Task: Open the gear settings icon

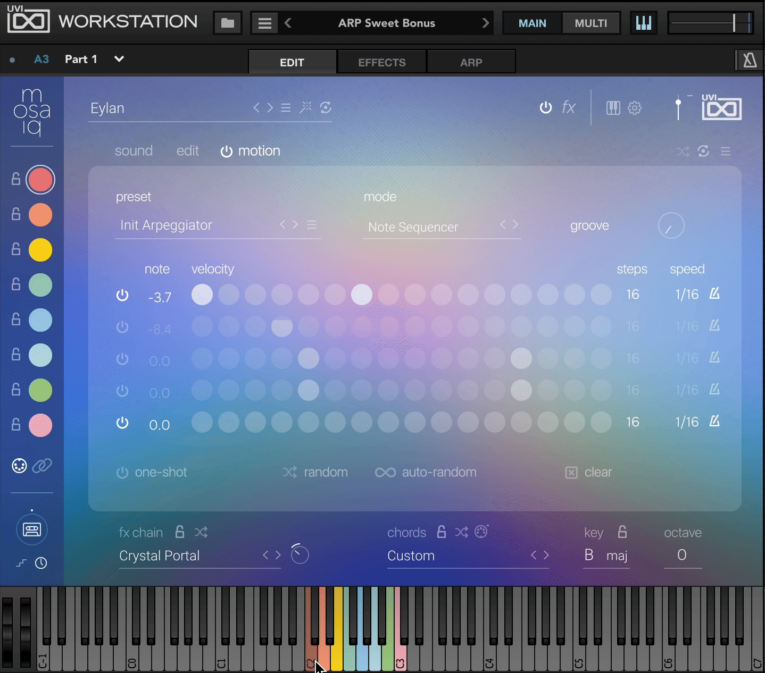Action: click(635, 108)
